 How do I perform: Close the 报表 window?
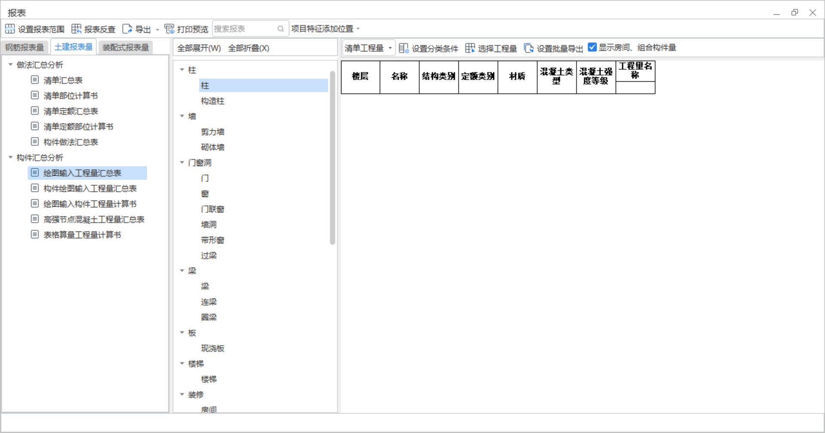pos(813,12)
